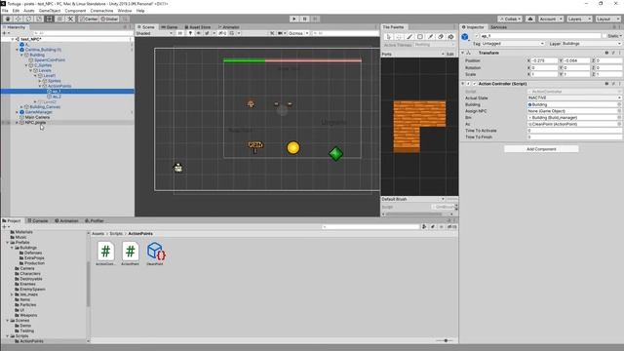
Task: Choose Tile Palette flood fill tool
Action: 450,37
